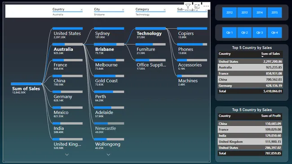292x164 pixels.
Task: Select the Accessories sub-category node
Action: (x=192, y=64)
